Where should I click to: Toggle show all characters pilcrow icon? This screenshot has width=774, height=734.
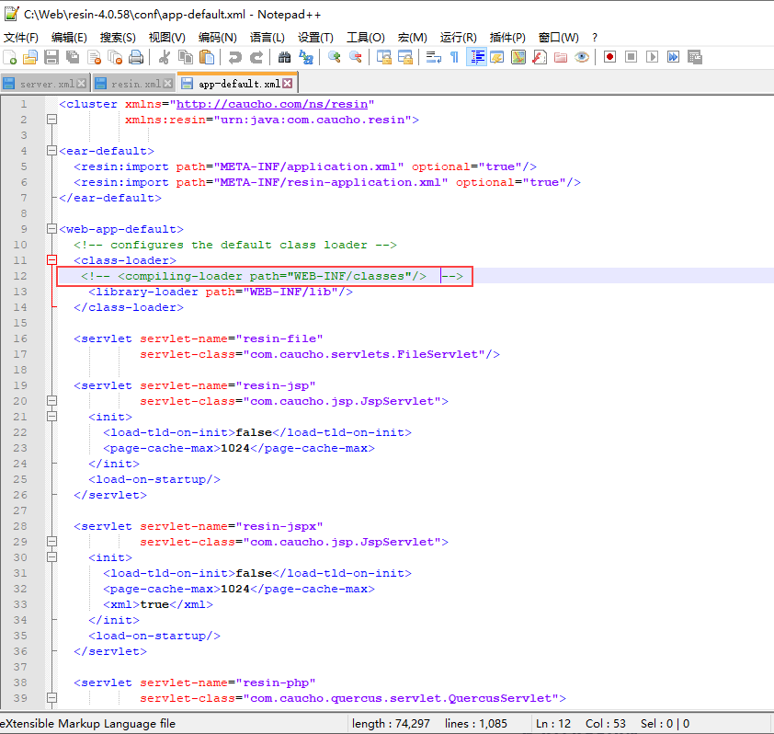point(455,57)
